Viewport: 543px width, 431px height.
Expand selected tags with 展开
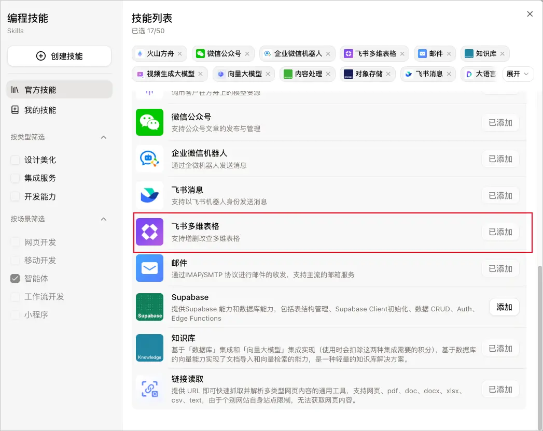point(518,74)
